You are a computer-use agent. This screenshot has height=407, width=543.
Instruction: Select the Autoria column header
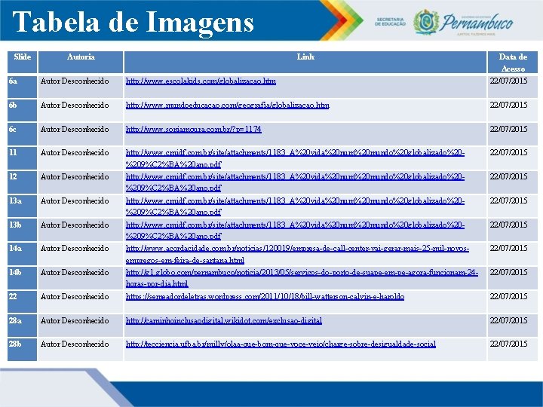(81, 63)
